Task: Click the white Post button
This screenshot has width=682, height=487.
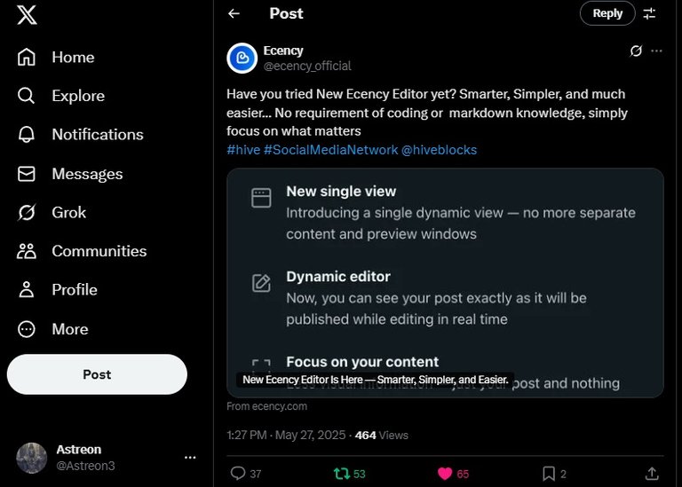Action: click(97, 374)
